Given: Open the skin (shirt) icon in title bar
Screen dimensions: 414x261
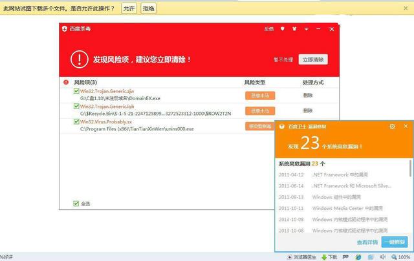Looking at the screenshot, I should pos(294,28).
